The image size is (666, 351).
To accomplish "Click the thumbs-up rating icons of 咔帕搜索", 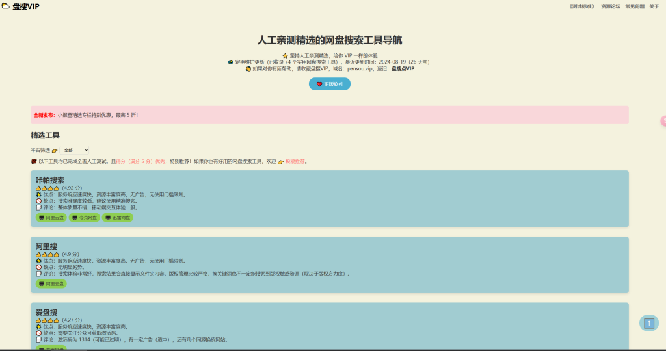I will pos(47,188).
